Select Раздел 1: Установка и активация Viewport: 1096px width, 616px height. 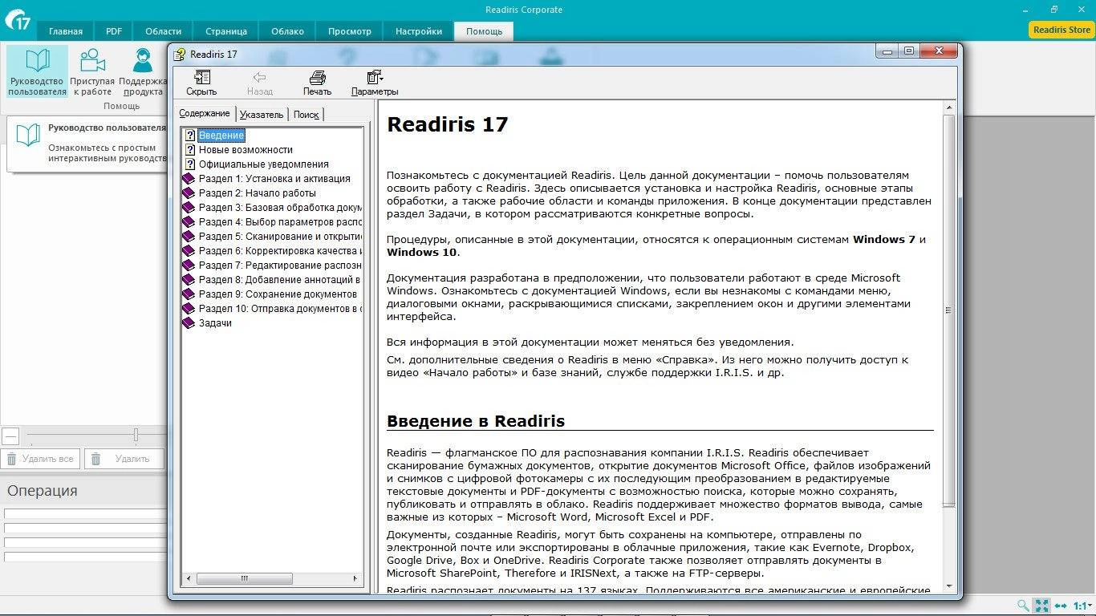coord(274,179)
